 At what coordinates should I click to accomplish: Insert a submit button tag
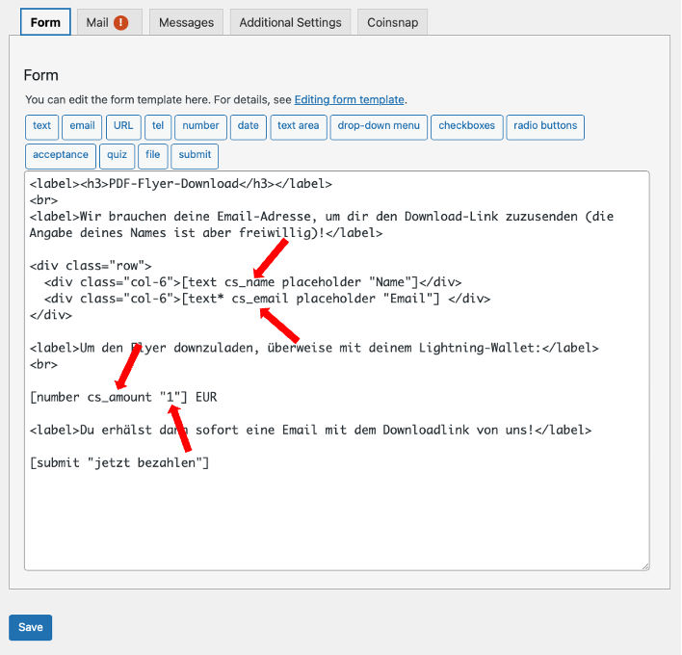click(x=195, y=156)
